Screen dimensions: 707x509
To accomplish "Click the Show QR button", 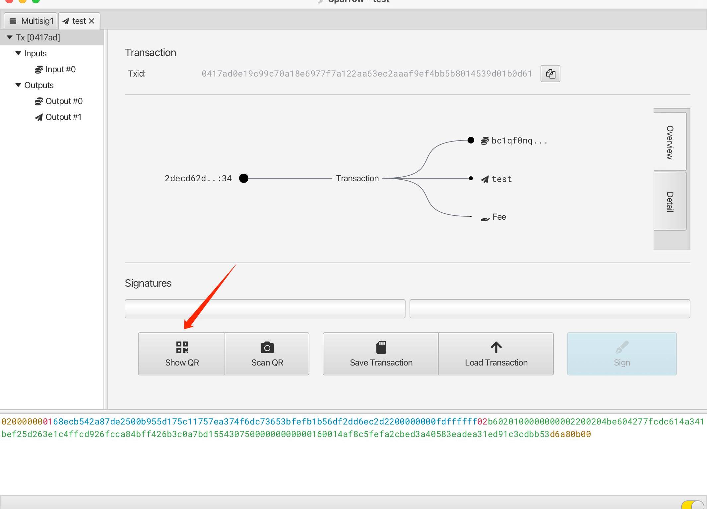I will pyautogui.click(x=182, y=354).
